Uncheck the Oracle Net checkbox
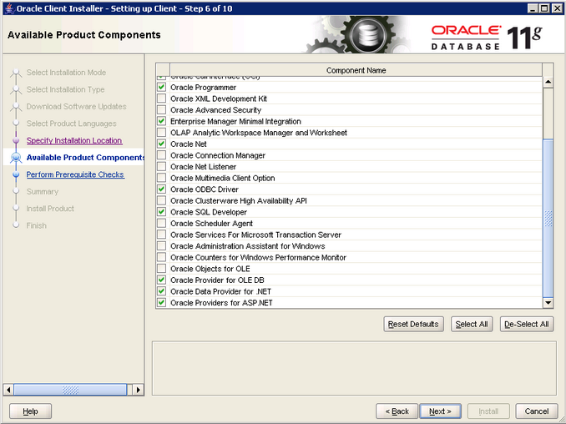This screenshot has width=566, height=424. tap(161, 144)
